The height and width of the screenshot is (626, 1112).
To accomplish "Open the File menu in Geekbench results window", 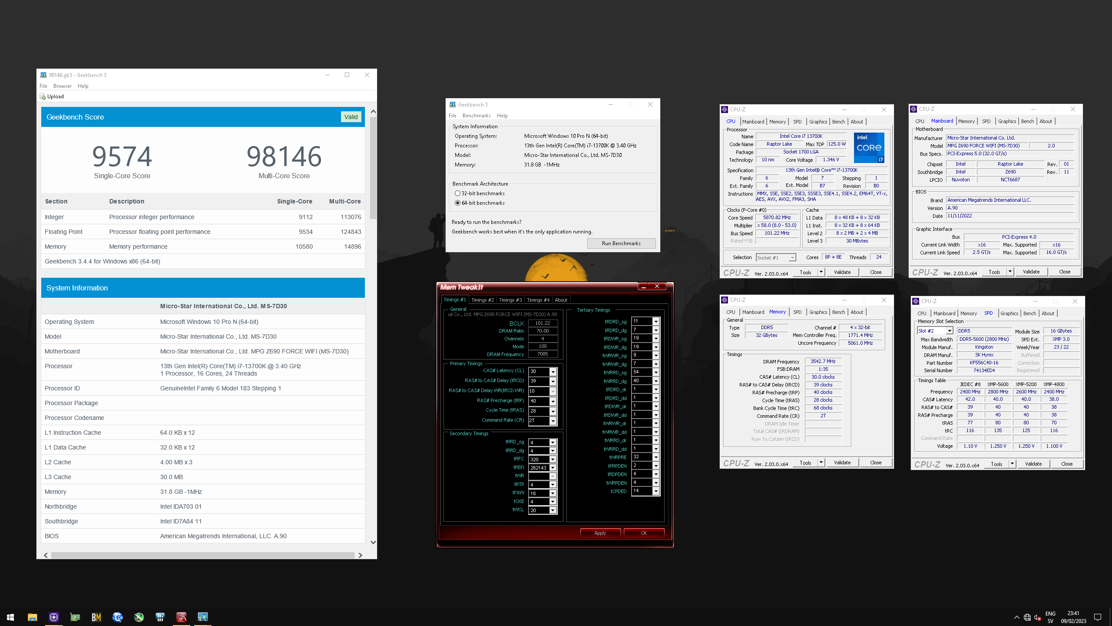I will click(x=43, y=86).
